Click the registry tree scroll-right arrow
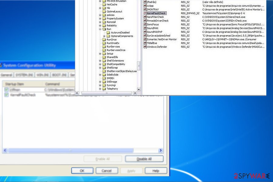 tap(135, 93)
